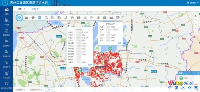Click 图表 link in 星港街水厂 popup

[90, 65]
